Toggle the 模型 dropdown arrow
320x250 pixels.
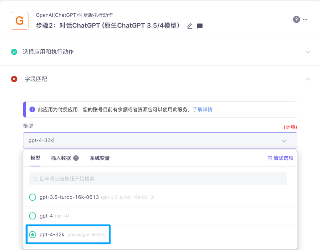tap(284, 141)
